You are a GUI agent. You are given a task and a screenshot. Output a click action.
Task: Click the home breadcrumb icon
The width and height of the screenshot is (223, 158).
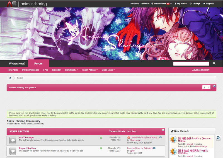click(10, 78)
